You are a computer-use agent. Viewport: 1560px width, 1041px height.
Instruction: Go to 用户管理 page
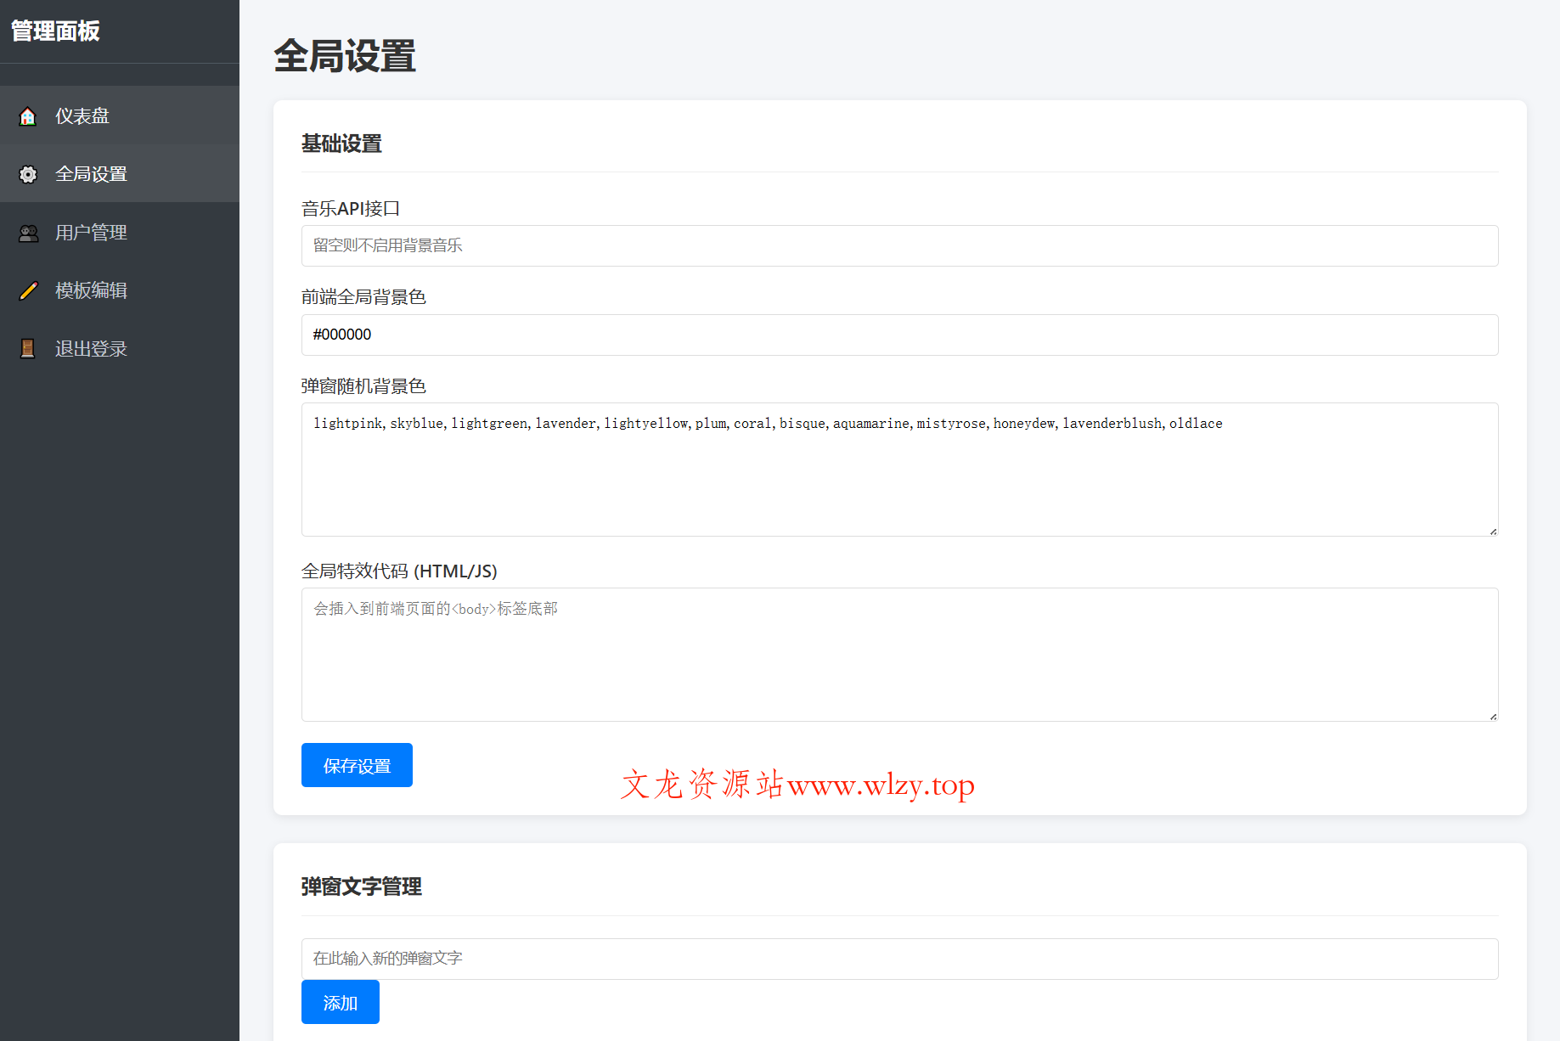[91, 233]
